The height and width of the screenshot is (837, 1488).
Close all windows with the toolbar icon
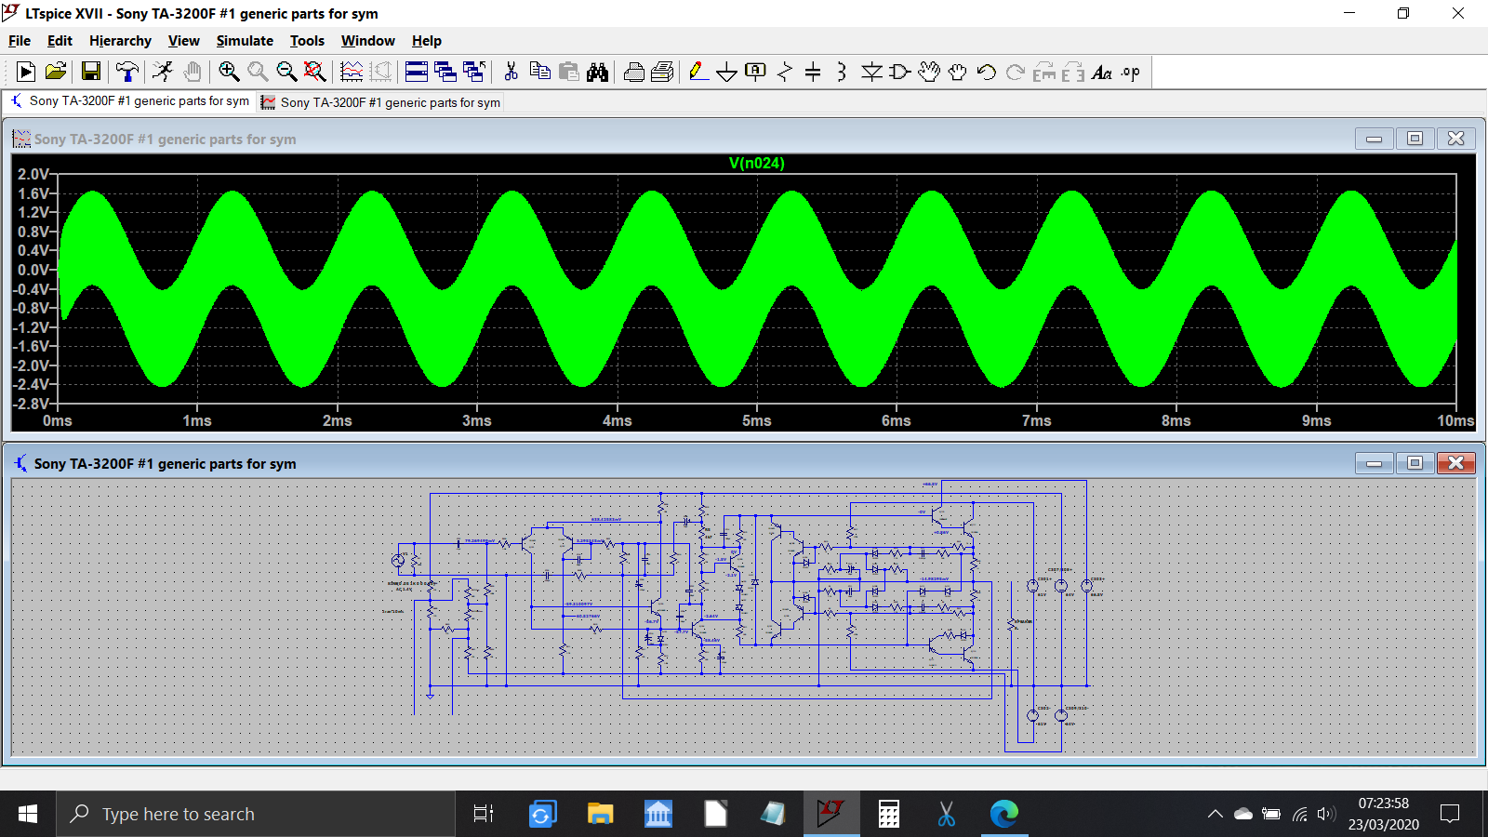click(474, 72)
